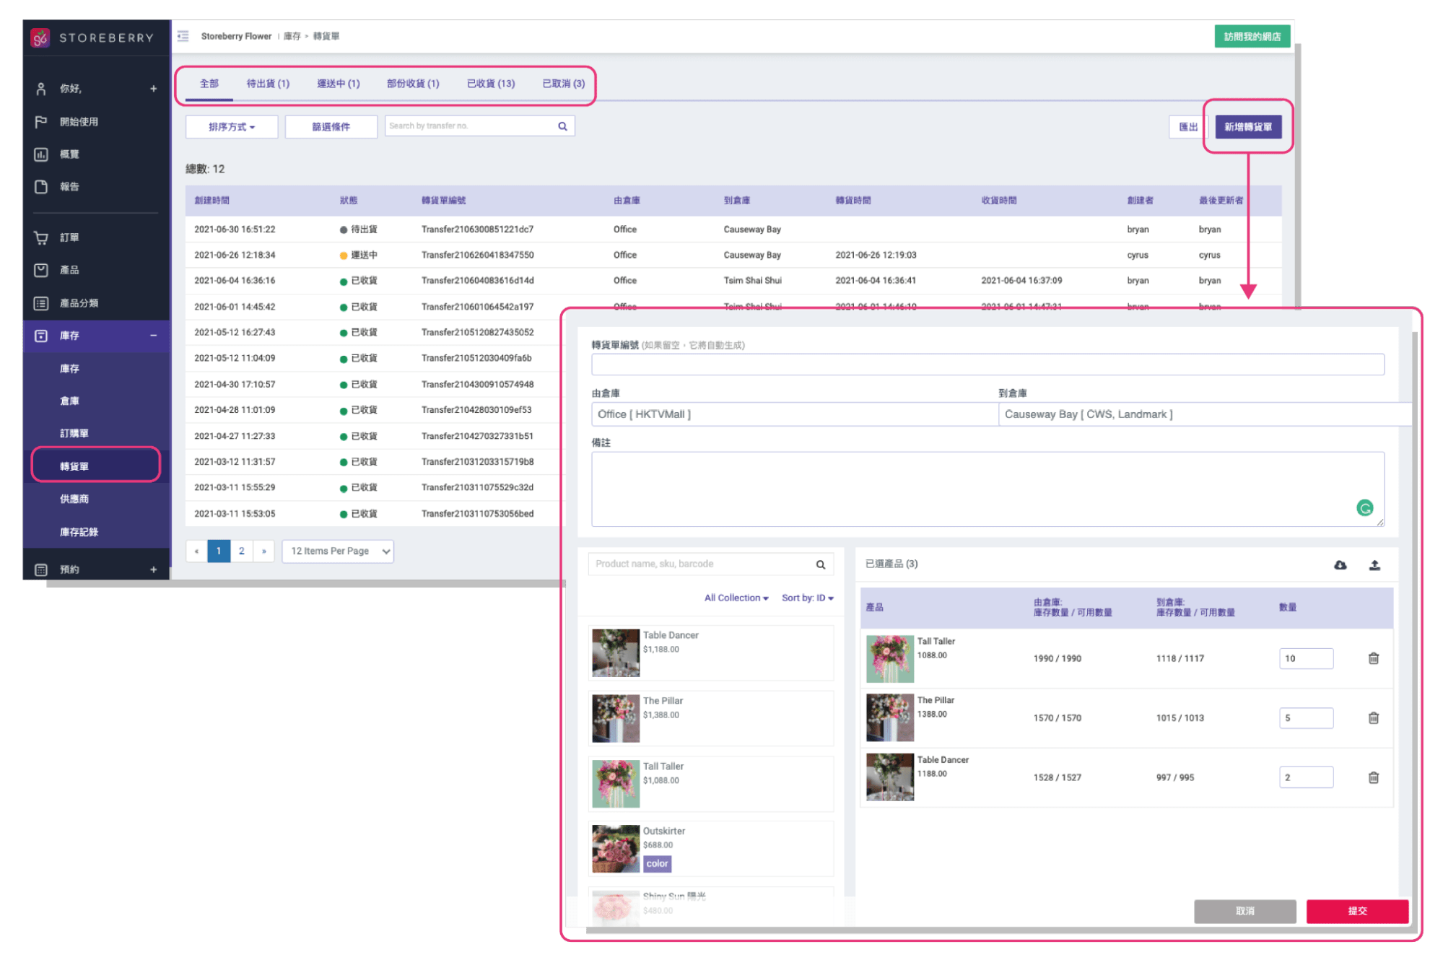Viewport: 1443px width, 978px height.
Task: Select the Outskirter product thumbnail in product list
Action: 616,849
